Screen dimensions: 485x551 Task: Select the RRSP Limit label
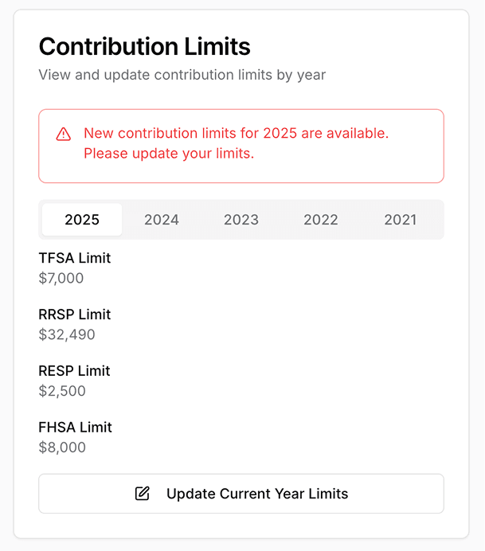(75, 315)
